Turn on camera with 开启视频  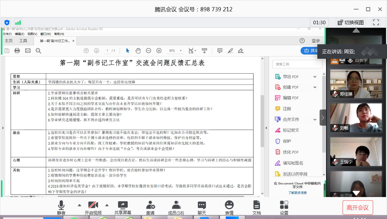93,207
